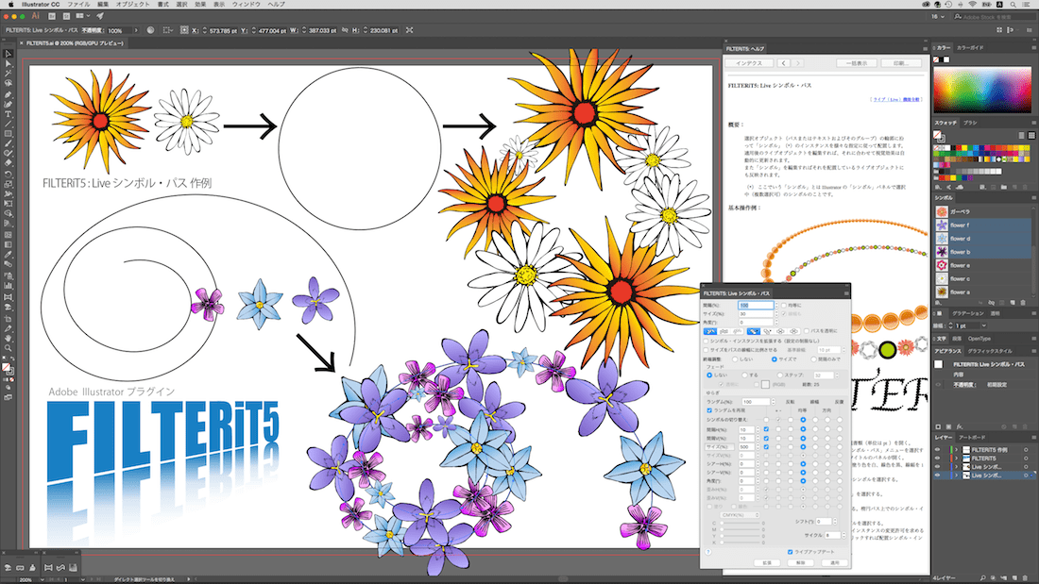Open the Swatches panel options menu
Viewport: 1039px width, 584px height.
[x=1033, y=124]
